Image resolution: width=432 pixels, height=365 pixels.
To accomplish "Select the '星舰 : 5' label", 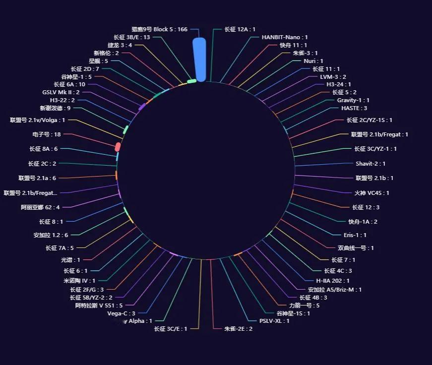I will tap(98, 61).
